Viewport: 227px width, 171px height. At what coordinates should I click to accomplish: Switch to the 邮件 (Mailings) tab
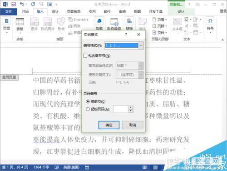click(107, 11)
